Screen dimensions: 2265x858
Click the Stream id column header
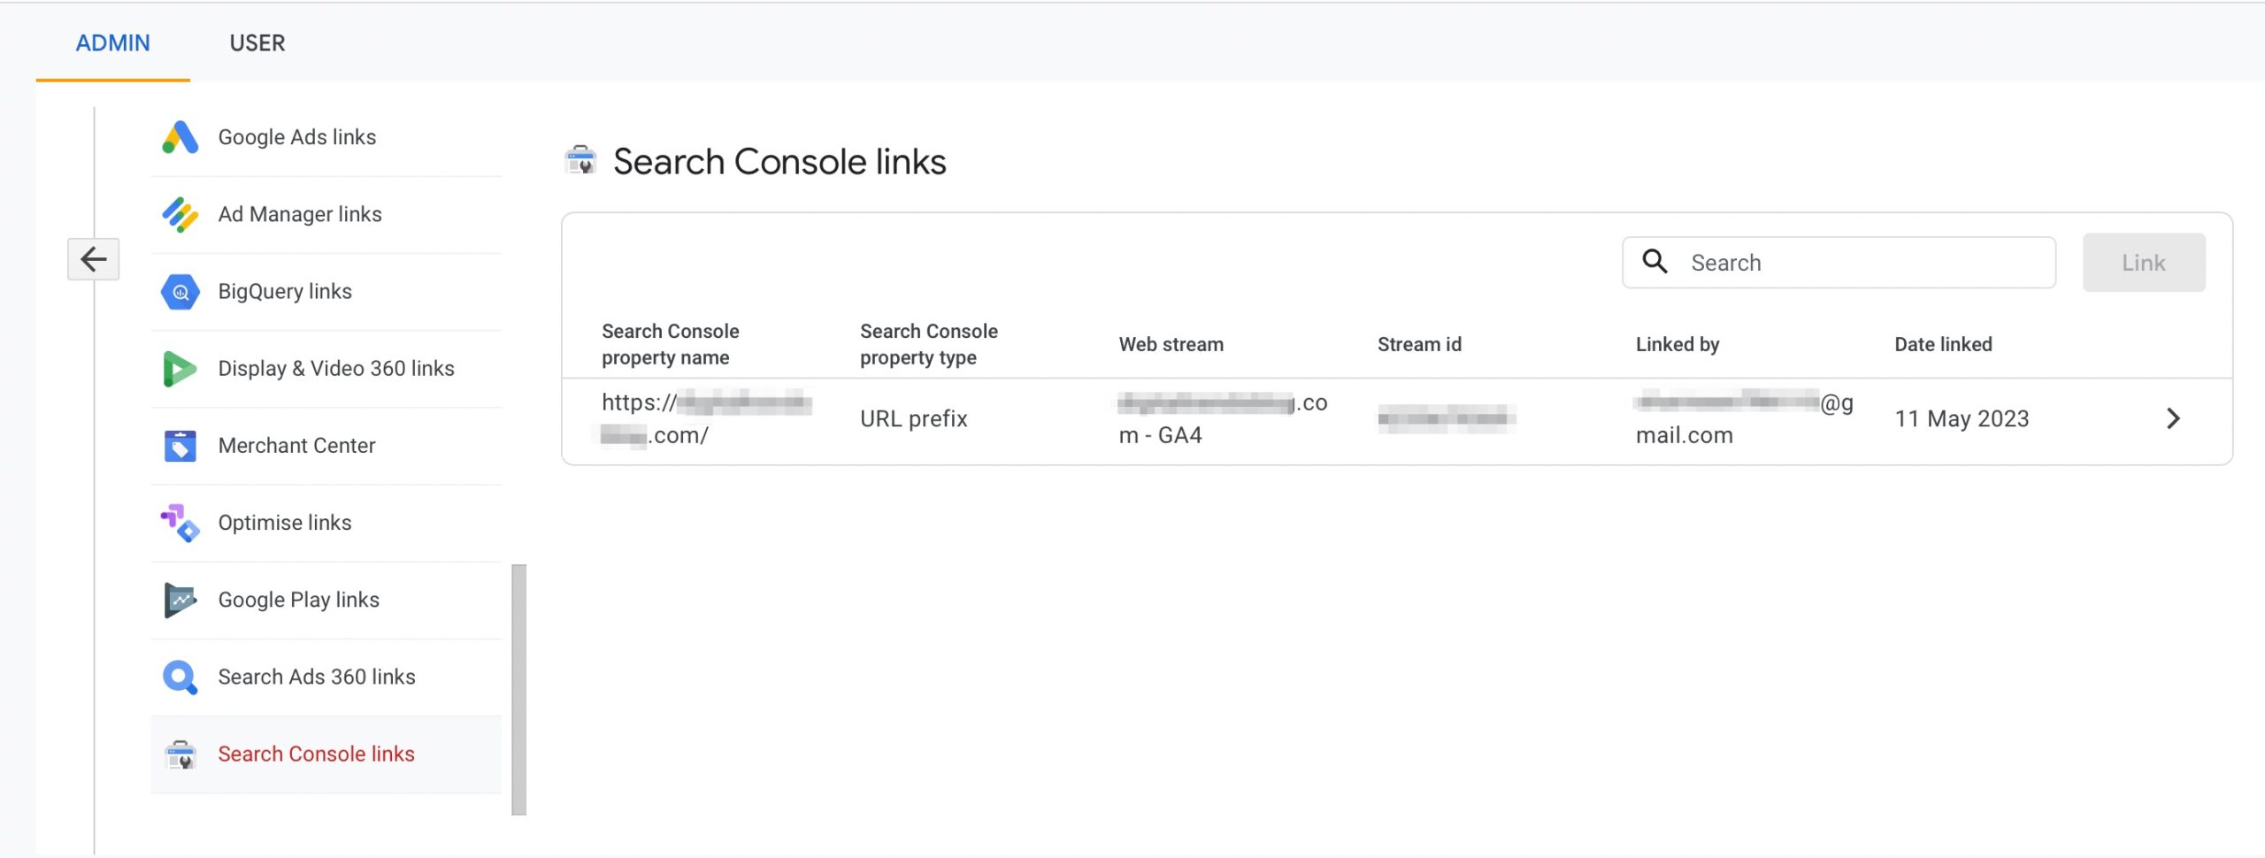(x=1419, y=344)
